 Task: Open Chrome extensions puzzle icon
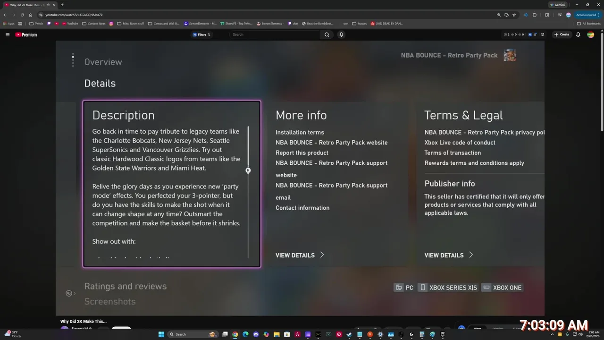[x=535, y=15]
